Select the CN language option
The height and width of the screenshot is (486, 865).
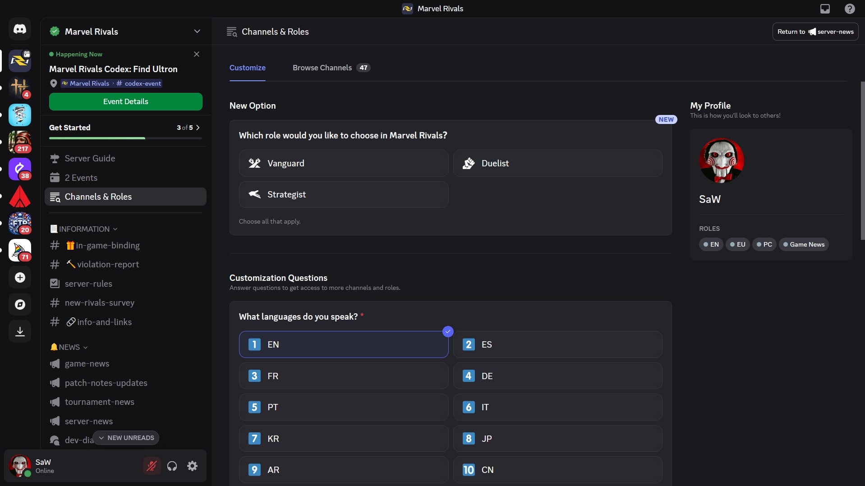point(557,470)
